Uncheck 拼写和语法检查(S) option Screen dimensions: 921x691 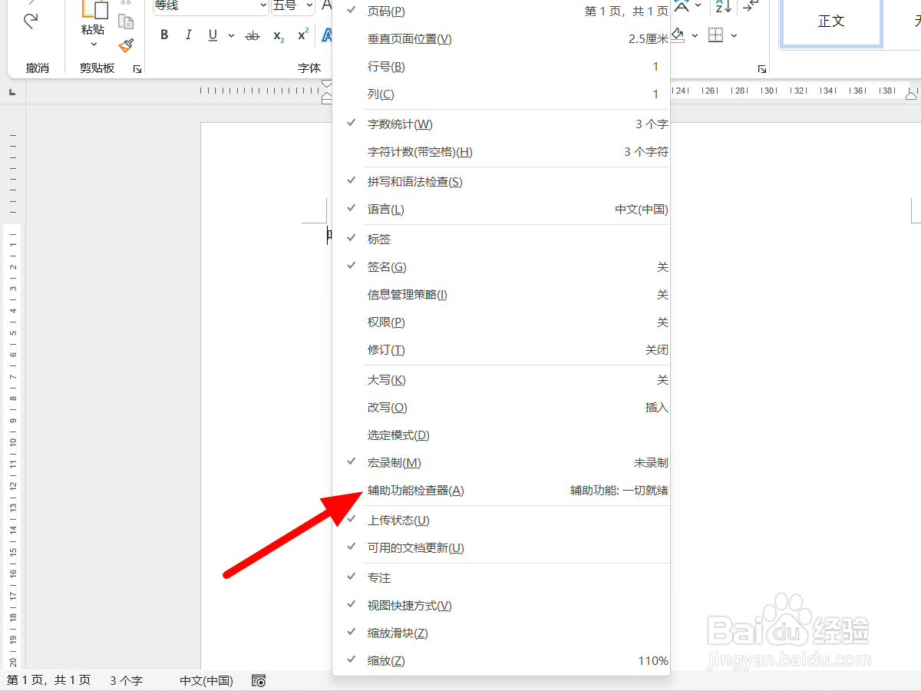(501, 182)
